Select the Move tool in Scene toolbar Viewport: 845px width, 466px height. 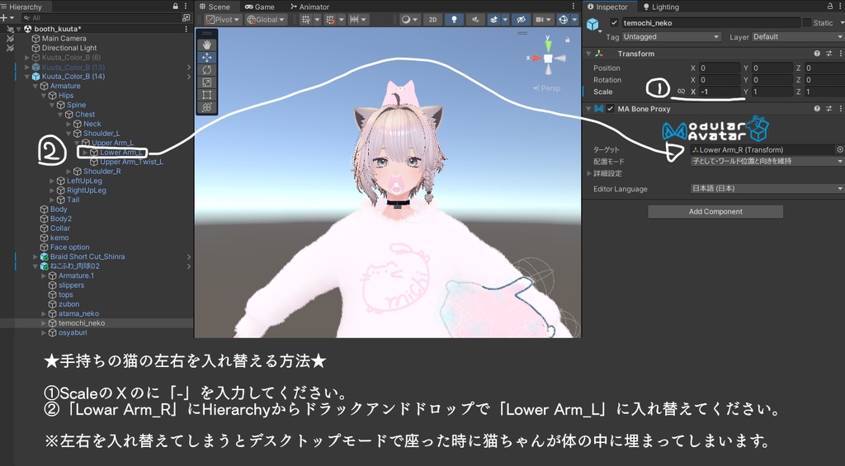(x=207, y=57)
